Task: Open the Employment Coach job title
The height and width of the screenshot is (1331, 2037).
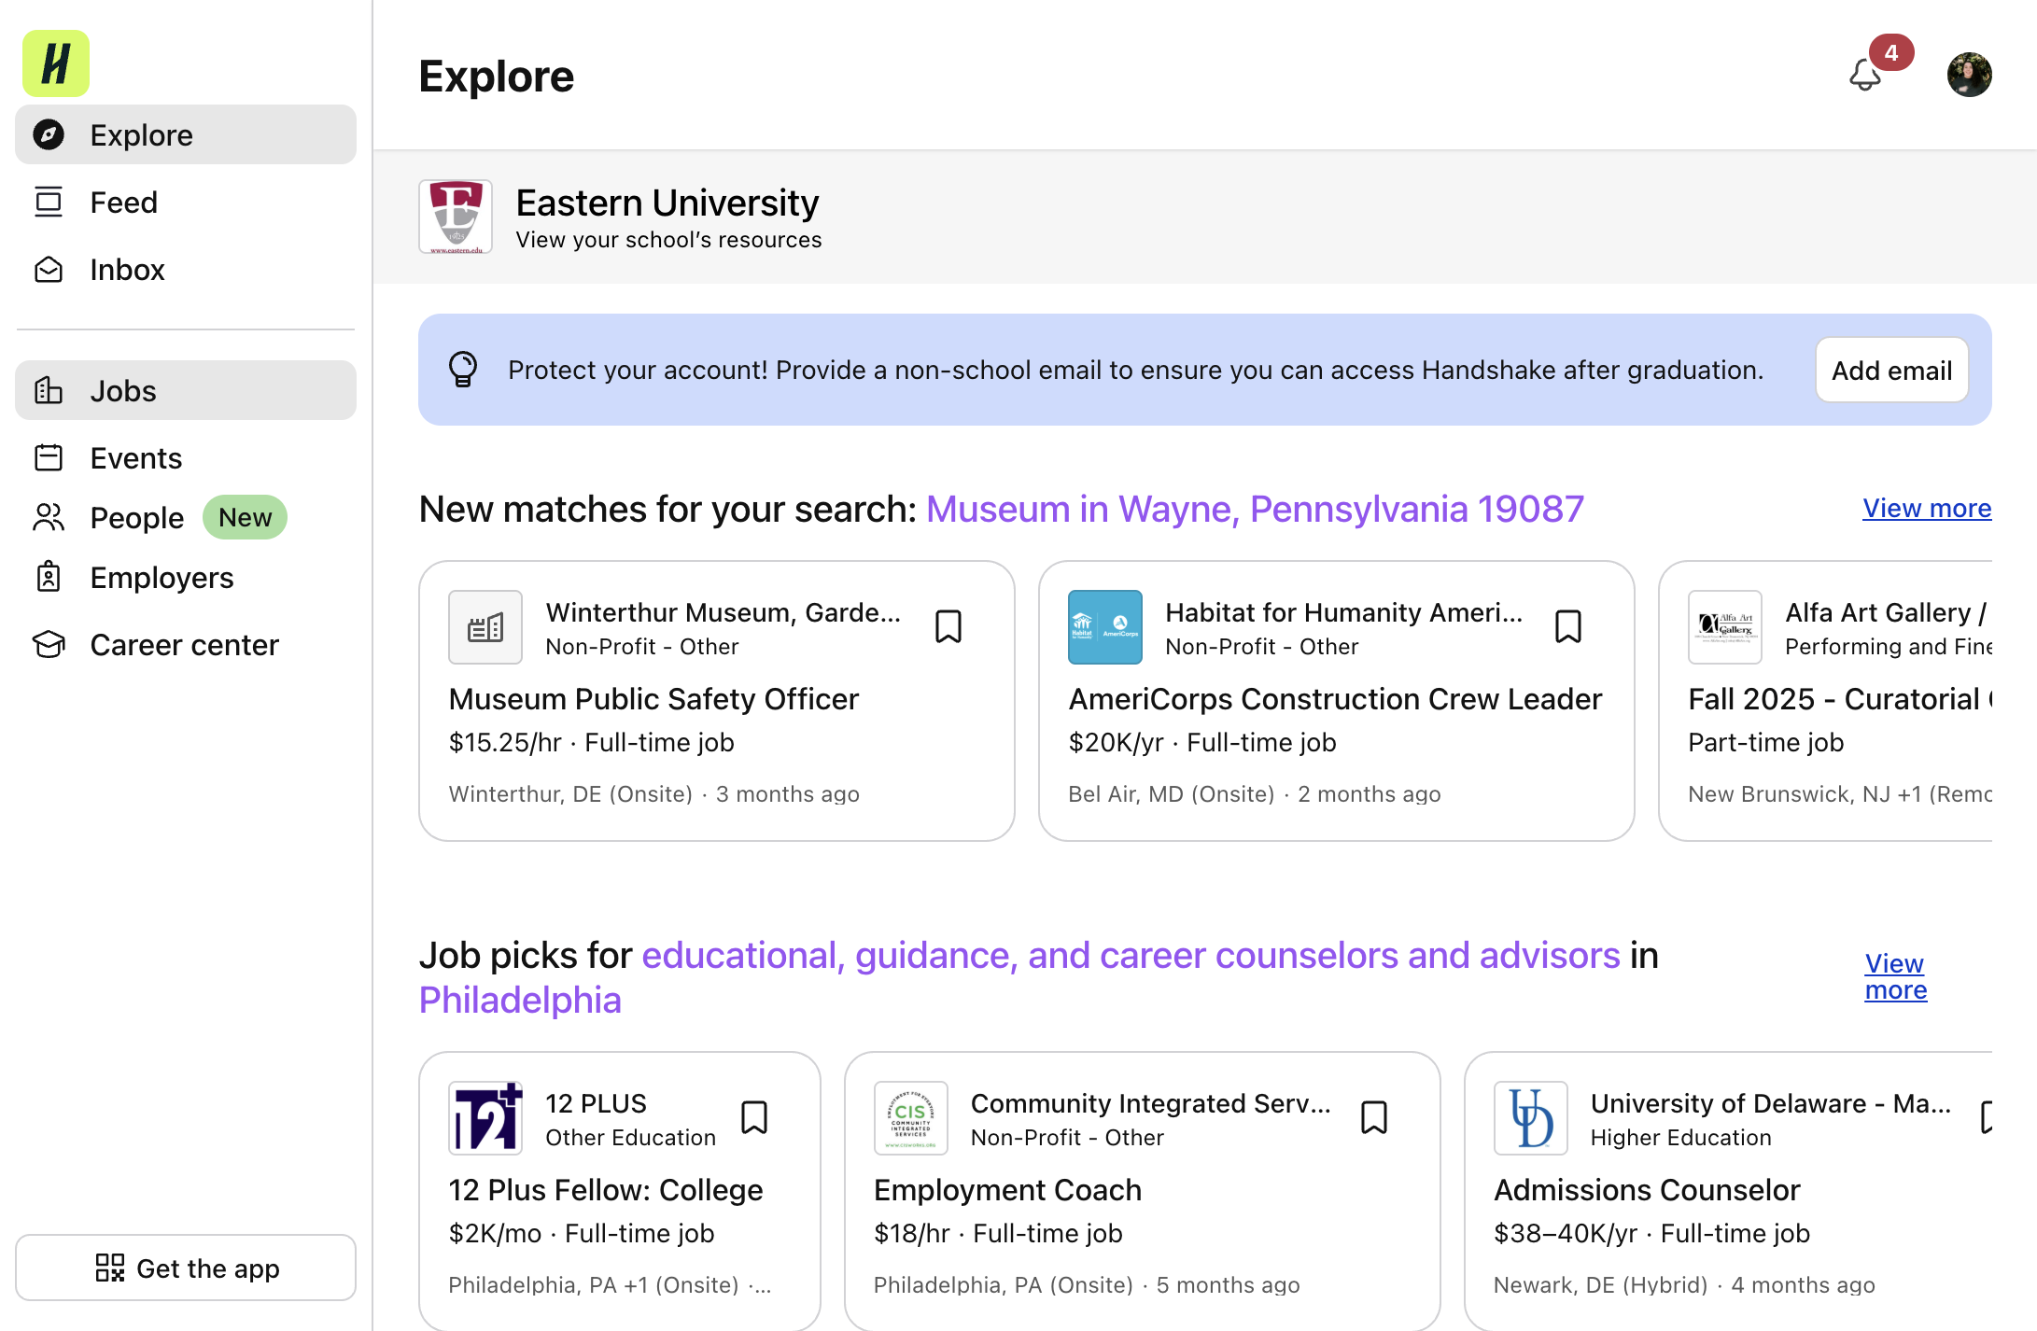Action: click(1007, 1189)
